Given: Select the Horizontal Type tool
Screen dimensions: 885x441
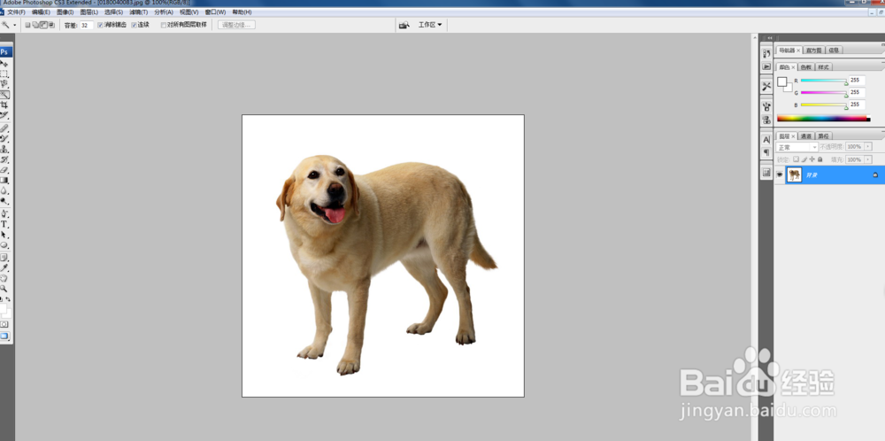Looking at the screenshot, I should click(4, 224).
